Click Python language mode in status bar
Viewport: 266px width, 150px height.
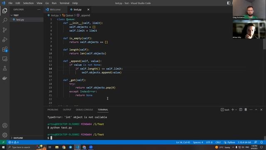(x=231, y=142)
